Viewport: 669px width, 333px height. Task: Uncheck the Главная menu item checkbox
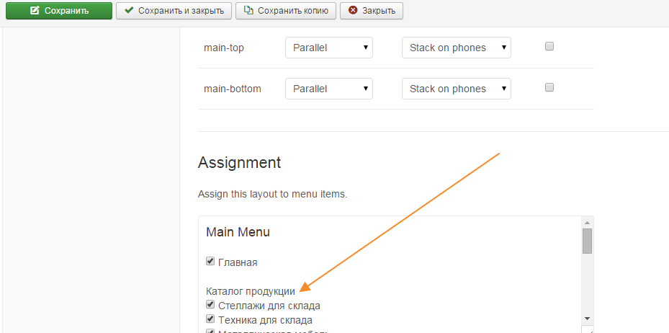pos(210,262)
